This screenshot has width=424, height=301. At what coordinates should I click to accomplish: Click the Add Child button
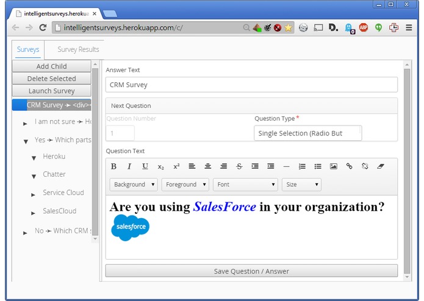click(51, 66)
